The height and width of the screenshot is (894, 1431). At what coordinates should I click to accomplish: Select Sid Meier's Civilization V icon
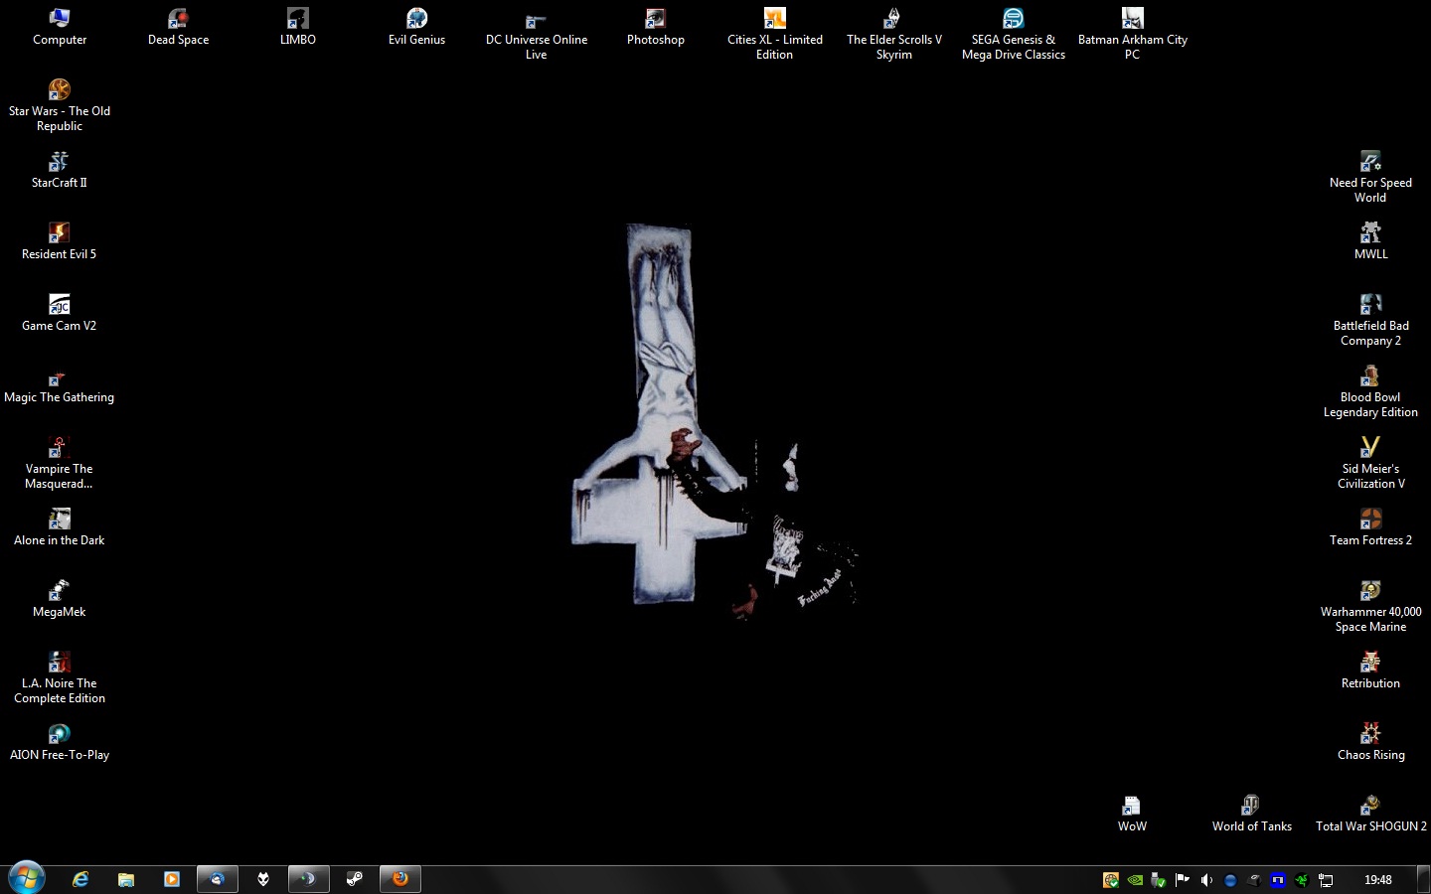click(1370, 463)
